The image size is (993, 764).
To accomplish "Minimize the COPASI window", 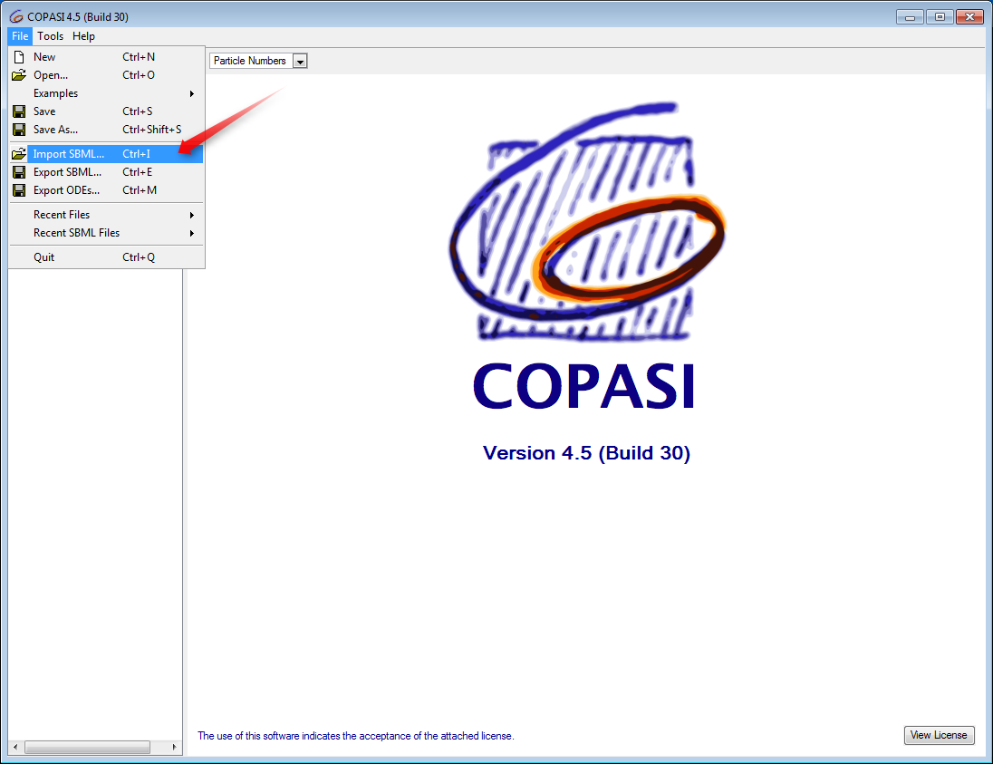I will tap(910, 17).
